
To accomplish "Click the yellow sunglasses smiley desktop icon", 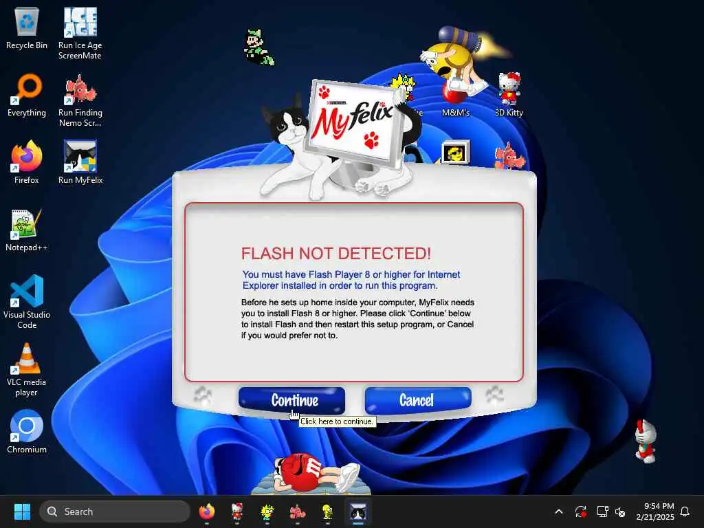I will tap(456, 152).
